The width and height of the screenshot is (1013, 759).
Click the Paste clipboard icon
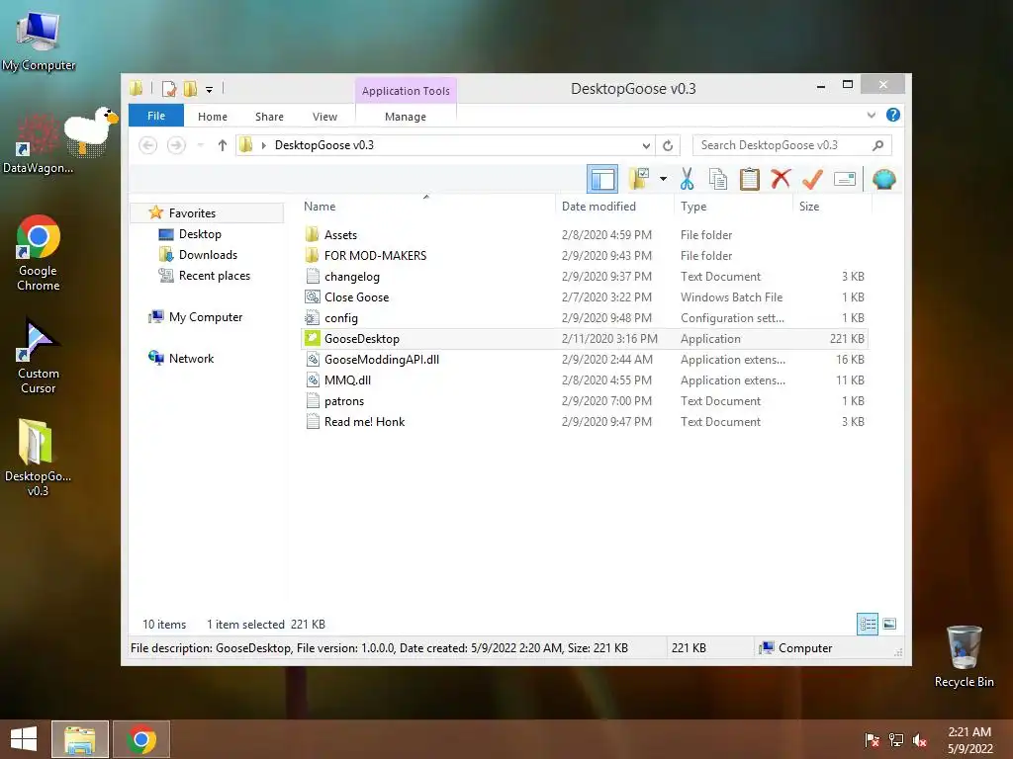point(750,179)
